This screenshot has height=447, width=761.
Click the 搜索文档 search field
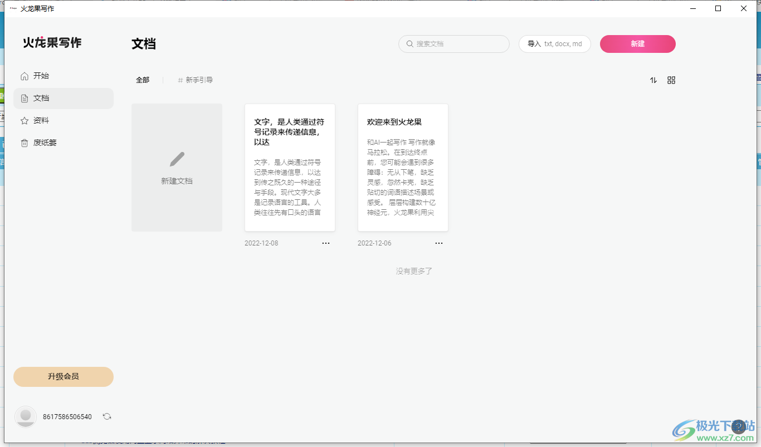point(454,44)
